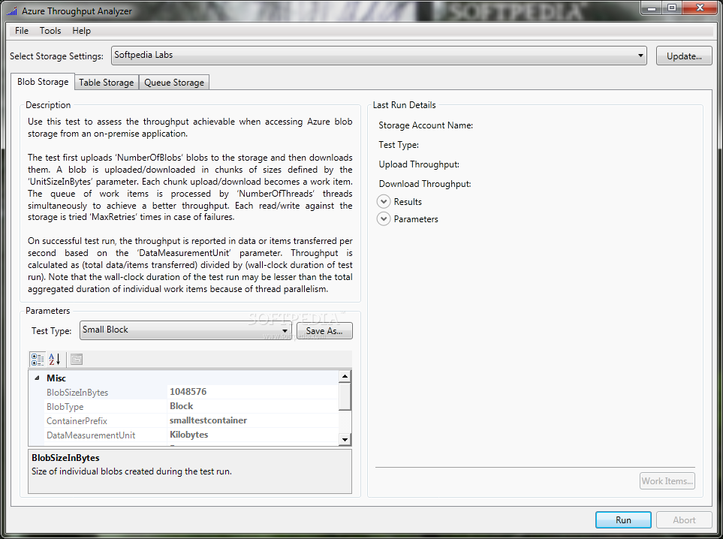The image size is (723, 539).
Task: Click the Block value cell
Action: click(x=253, y=406)
